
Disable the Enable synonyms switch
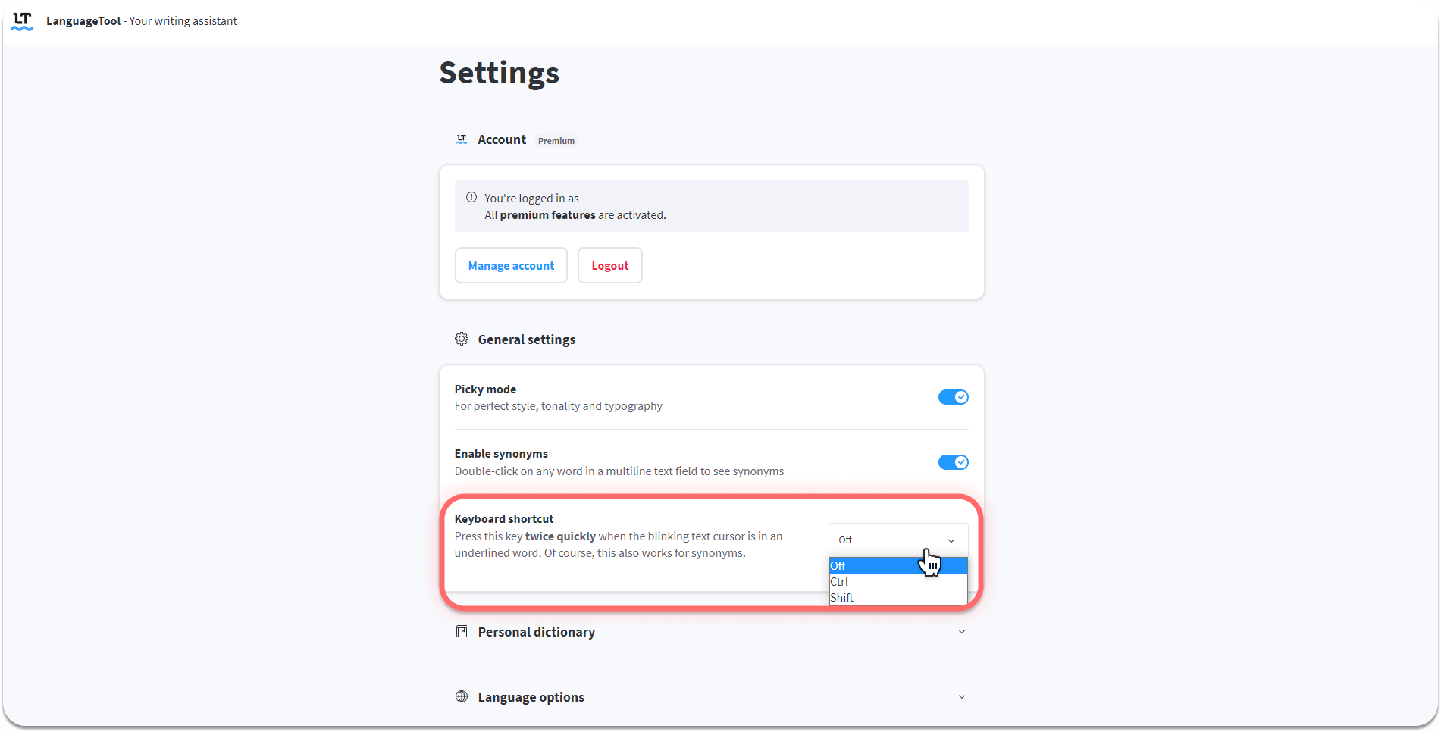click(953, 462)
